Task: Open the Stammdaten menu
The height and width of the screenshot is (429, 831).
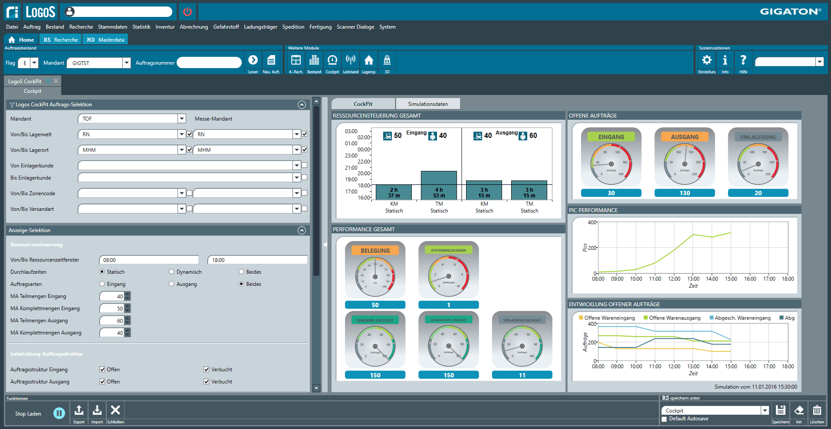Action: (112, 27)
